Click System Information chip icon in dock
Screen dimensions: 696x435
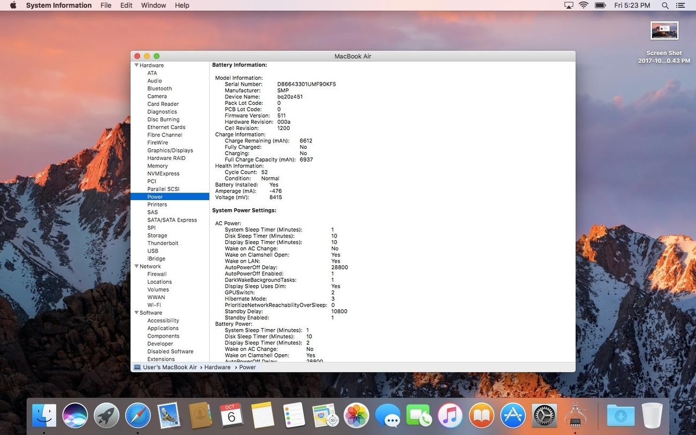(575, 415)
